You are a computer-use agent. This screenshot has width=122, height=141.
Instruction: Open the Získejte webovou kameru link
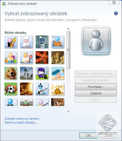22,118
